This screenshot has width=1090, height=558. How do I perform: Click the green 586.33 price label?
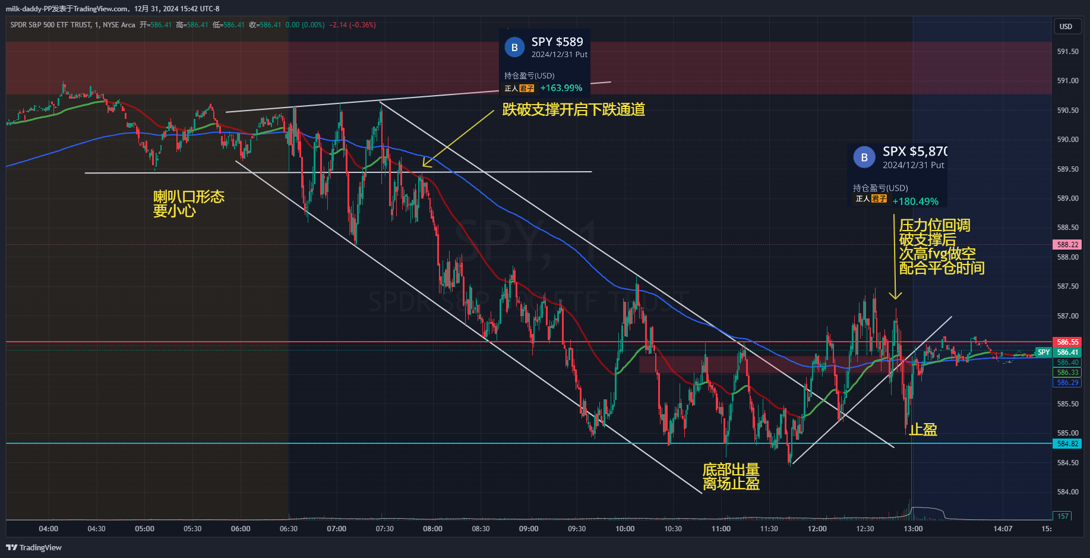[1067, 372]
